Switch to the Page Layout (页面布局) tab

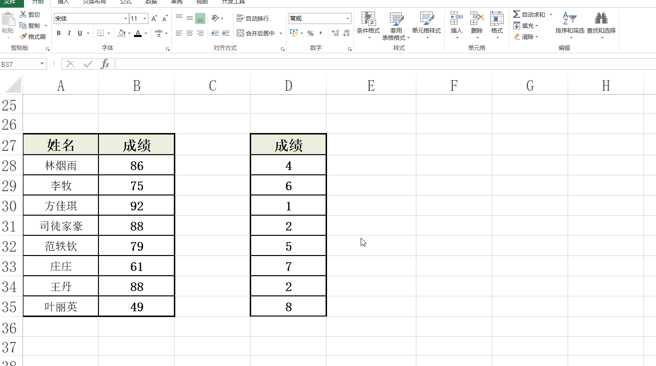point(94,2)
